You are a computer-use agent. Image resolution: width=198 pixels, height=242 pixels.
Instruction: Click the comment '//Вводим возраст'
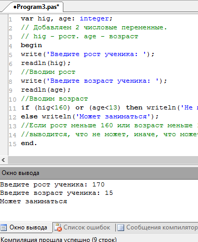point(54,99)
